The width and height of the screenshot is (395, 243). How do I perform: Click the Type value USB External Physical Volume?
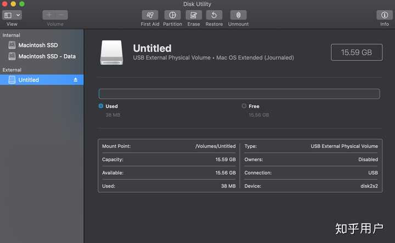coord(344,146)
